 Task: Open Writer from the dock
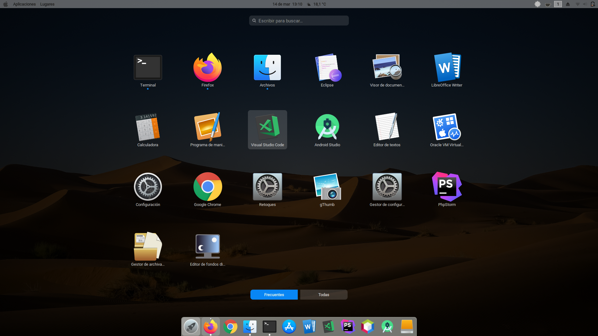[x=309, y=327]
